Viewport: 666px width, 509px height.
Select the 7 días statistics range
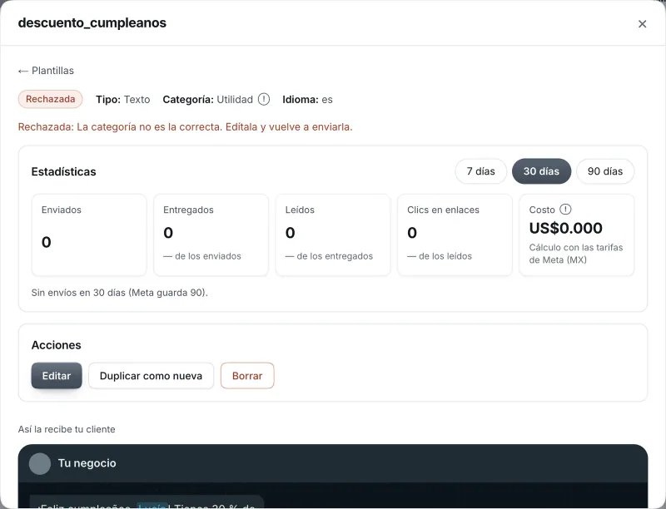click(481, 171)
